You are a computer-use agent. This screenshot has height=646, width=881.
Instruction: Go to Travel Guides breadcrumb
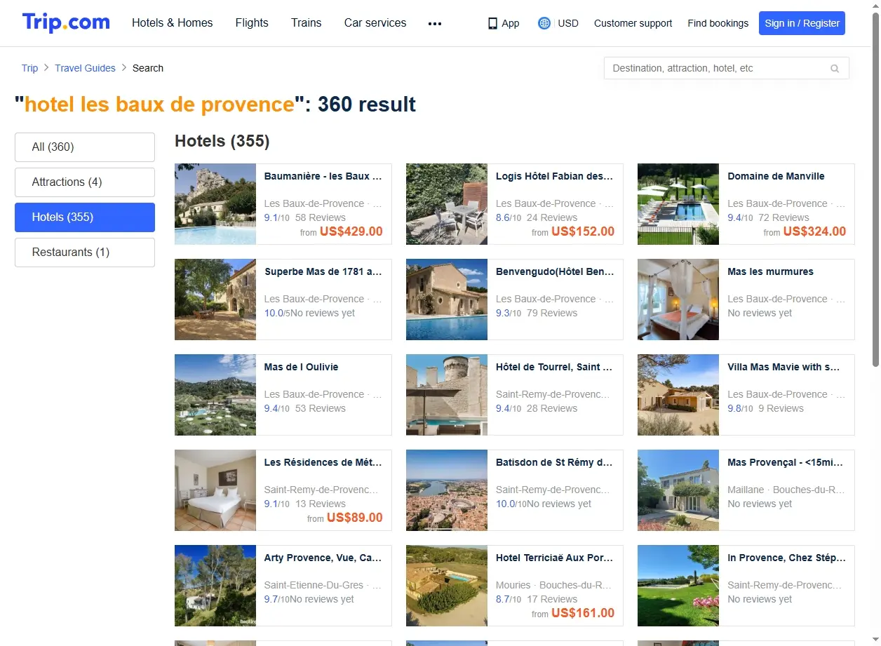(85, 68)
